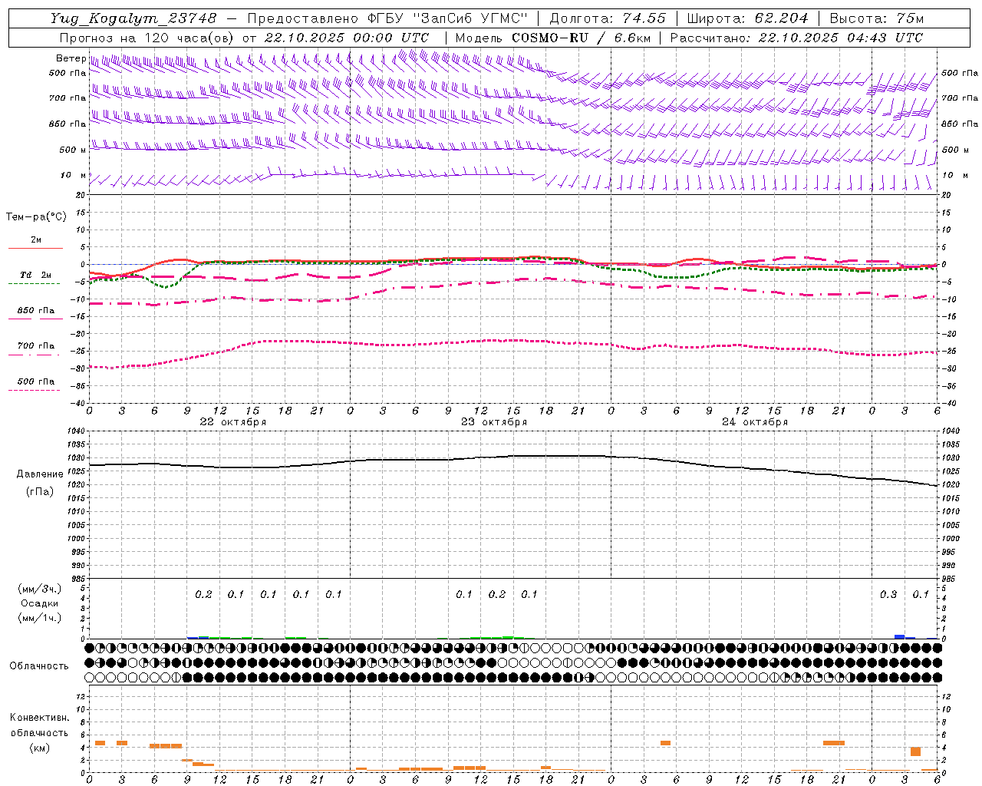Click the 0.3 precipitation amount value

click(888, 595)
